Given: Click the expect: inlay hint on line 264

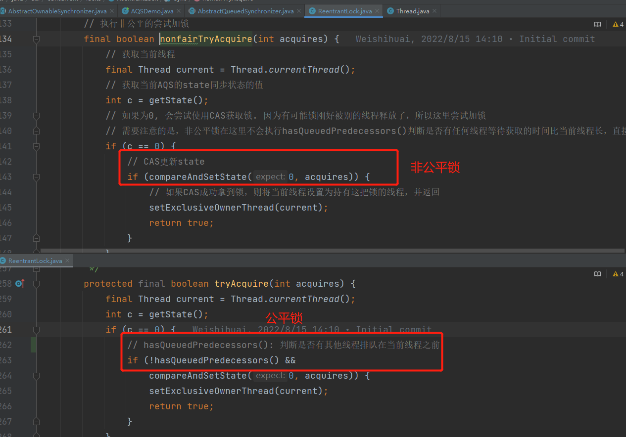Looking at the screenshot, I should 270,376.
